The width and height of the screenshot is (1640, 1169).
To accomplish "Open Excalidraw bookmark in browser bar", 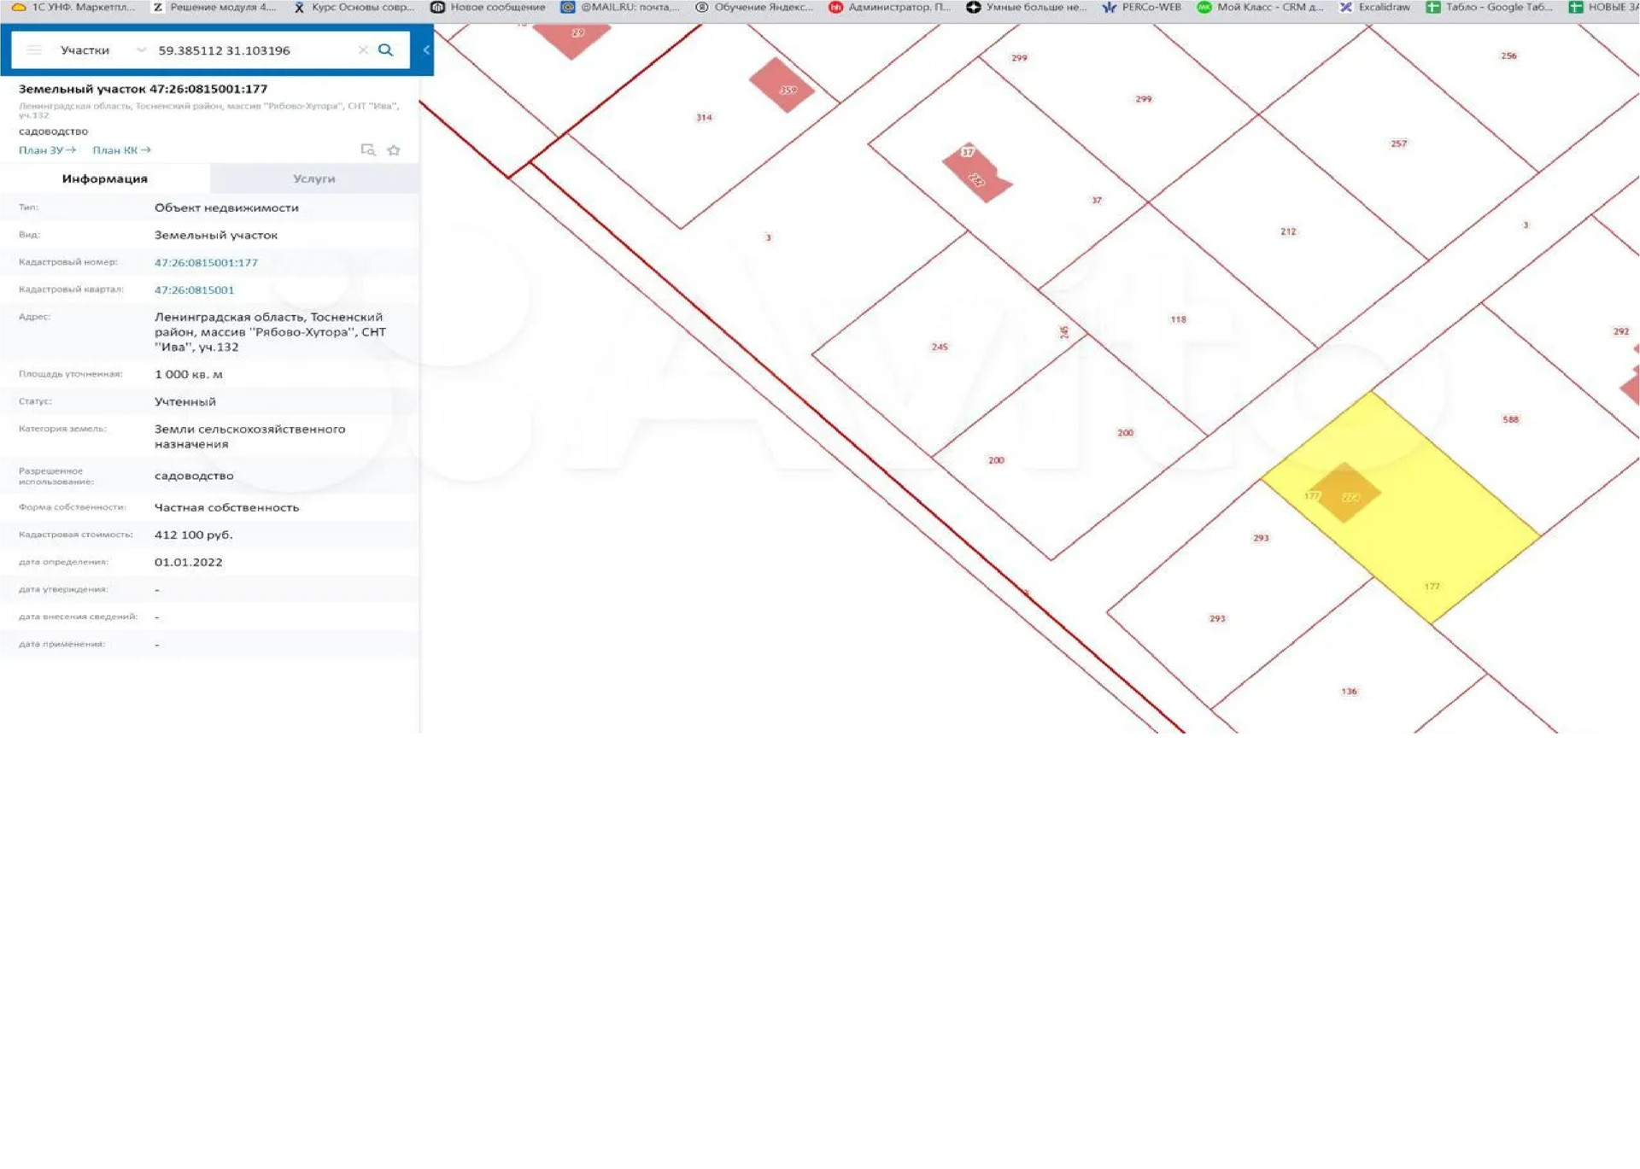I will point(1375,7).
